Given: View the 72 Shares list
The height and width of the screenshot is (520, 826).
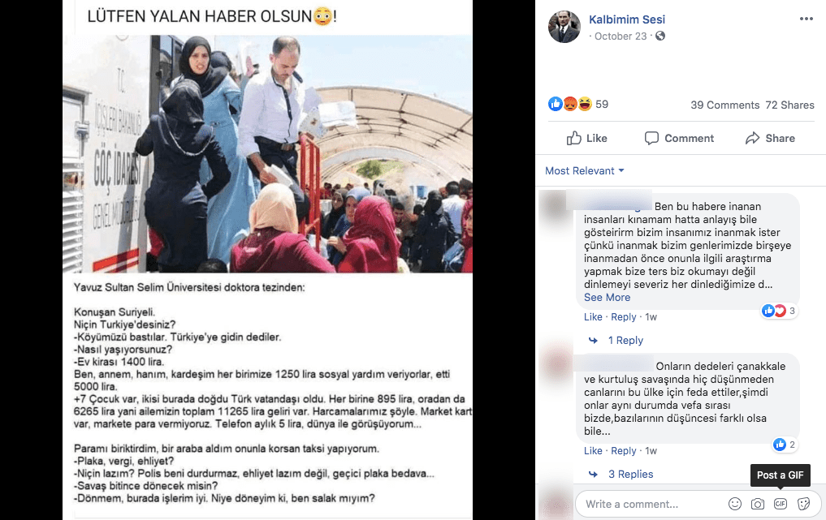Looking at the screenshot, I should (789, 105).
